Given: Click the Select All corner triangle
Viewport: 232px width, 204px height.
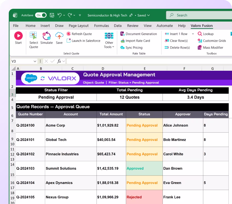Looking at the screenshot, I should (14, 68).
